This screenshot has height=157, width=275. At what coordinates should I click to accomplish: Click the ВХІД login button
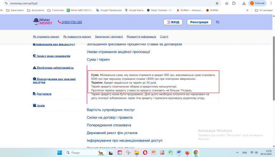coord(173,22)
